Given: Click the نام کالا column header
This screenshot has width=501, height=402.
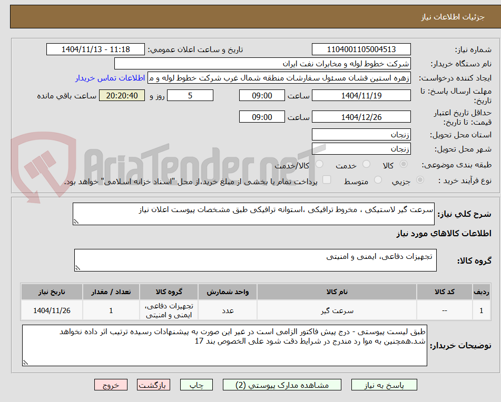Looking at the screenshot, I should 337,292.
